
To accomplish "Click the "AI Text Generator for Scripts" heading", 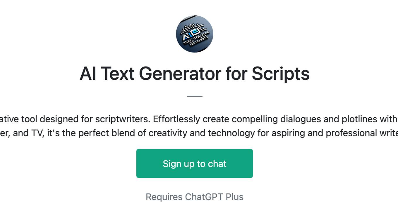I will pyautogui.click(x=195, y=74).
